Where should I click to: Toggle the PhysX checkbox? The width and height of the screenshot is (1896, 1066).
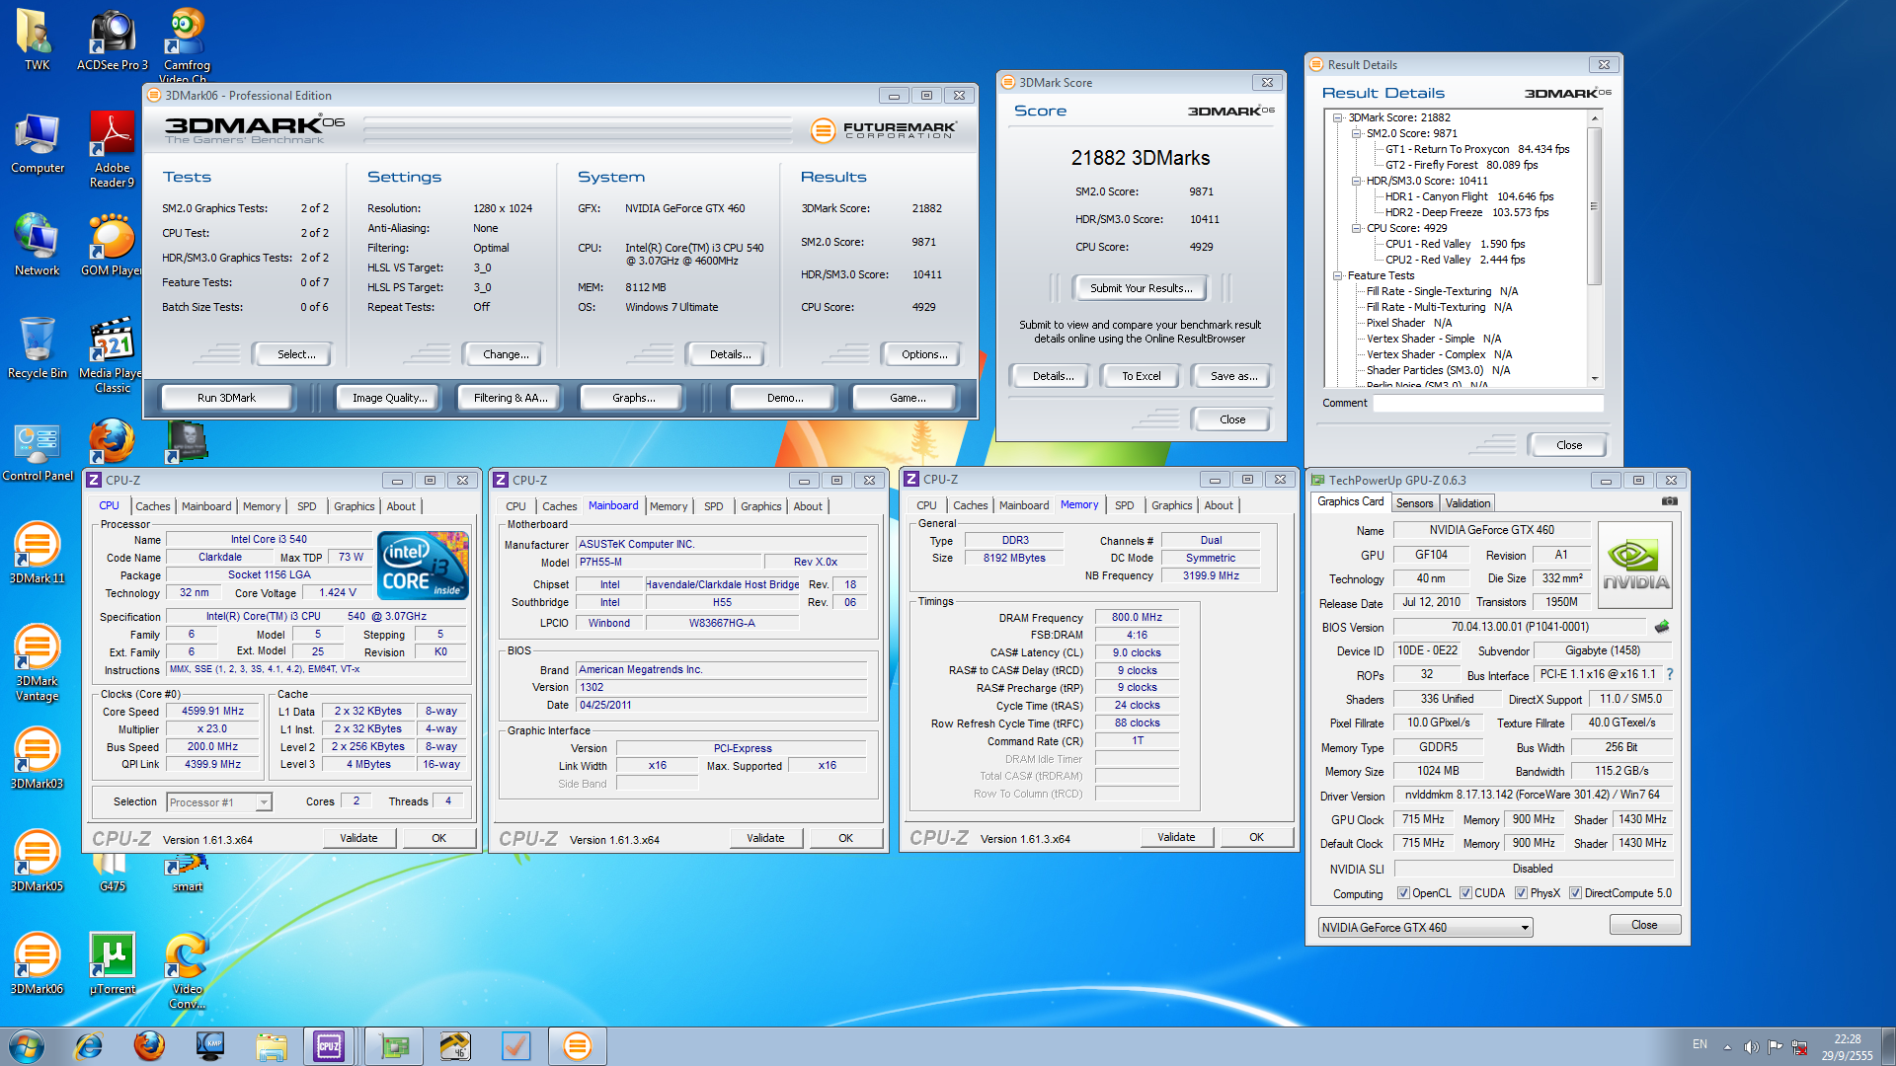(1521, 893)
